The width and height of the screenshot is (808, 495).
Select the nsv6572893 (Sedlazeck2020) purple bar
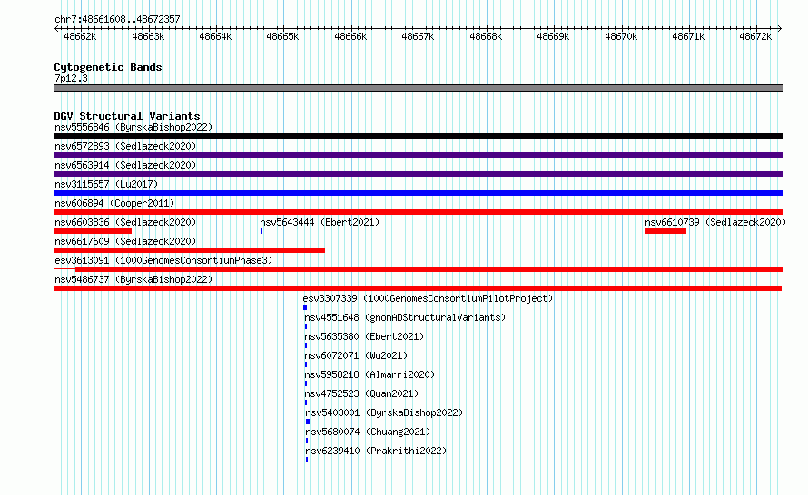pyautogui.click(x=418, y=155)
